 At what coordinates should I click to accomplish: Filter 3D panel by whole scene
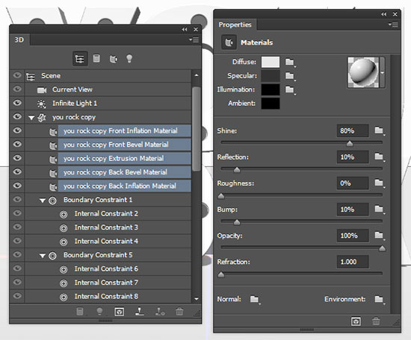click(80, 59)
